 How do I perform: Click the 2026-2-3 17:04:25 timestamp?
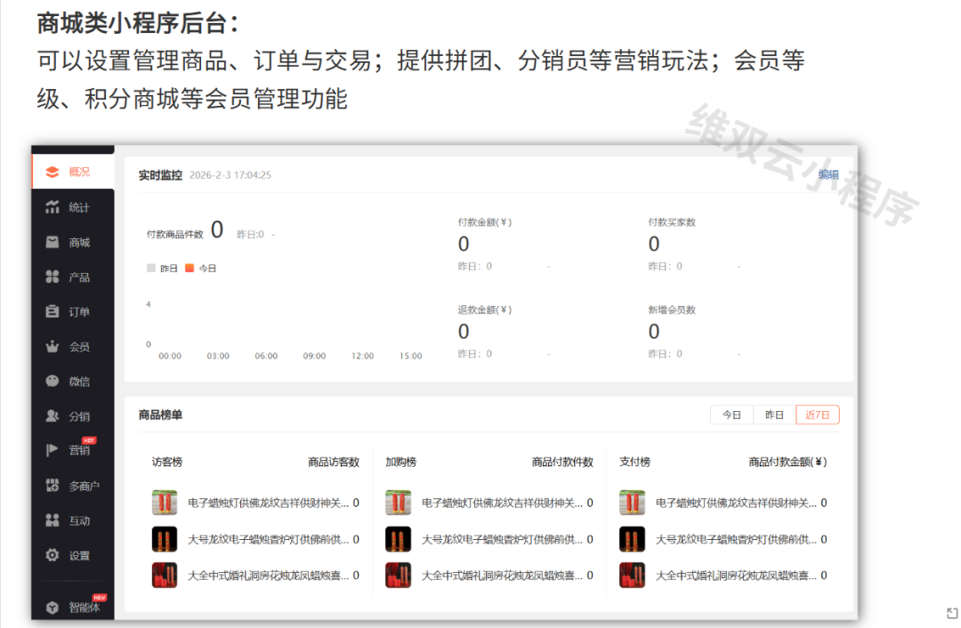(230, 175)
